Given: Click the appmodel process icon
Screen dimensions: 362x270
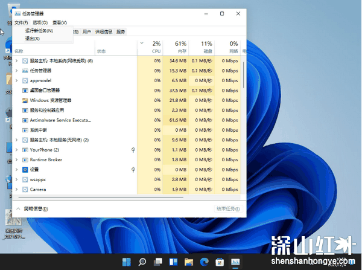Looking at the screenshot, I should 25,81.
